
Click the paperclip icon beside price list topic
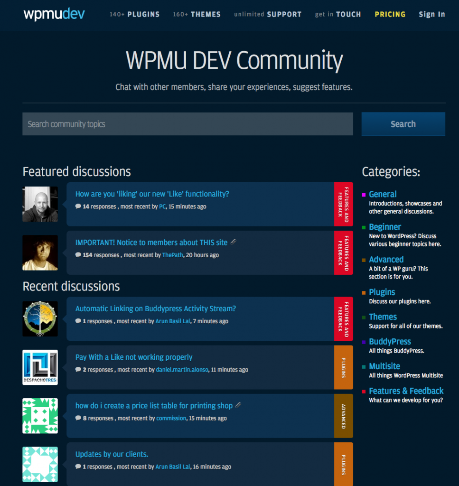click(x=238, y=405)
